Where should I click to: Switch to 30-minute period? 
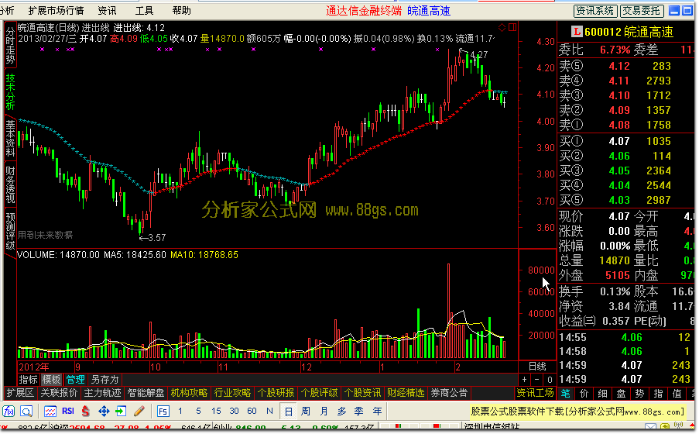click(234, 411)
